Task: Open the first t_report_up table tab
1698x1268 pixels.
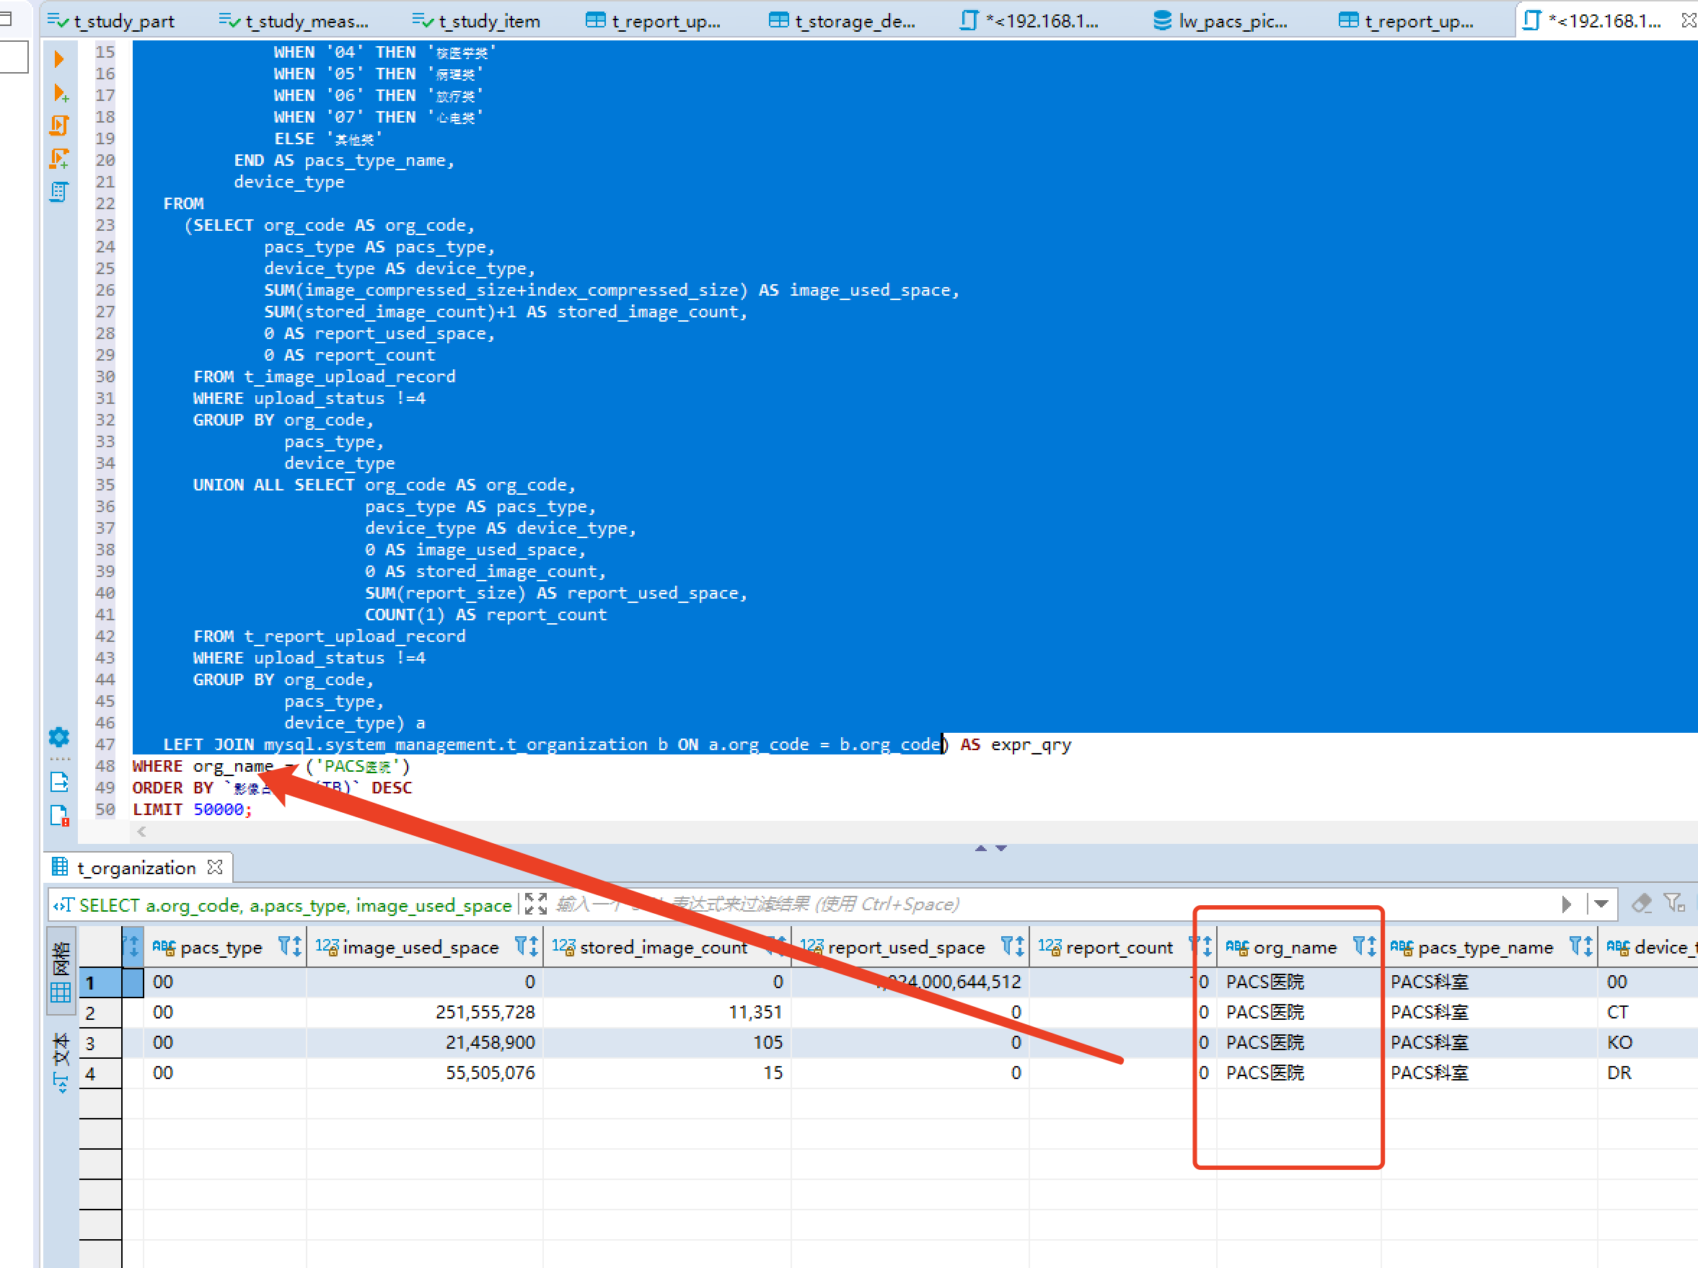Action: (654, 21)
